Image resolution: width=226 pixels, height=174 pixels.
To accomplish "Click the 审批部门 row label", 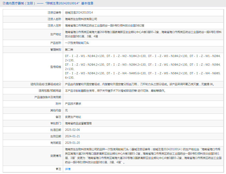I will point(56,123).
